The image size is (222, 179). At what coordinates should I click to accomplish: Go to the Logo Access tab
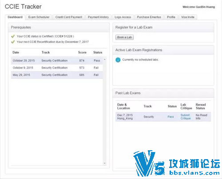pyautogui.click(x=123, y=17)
